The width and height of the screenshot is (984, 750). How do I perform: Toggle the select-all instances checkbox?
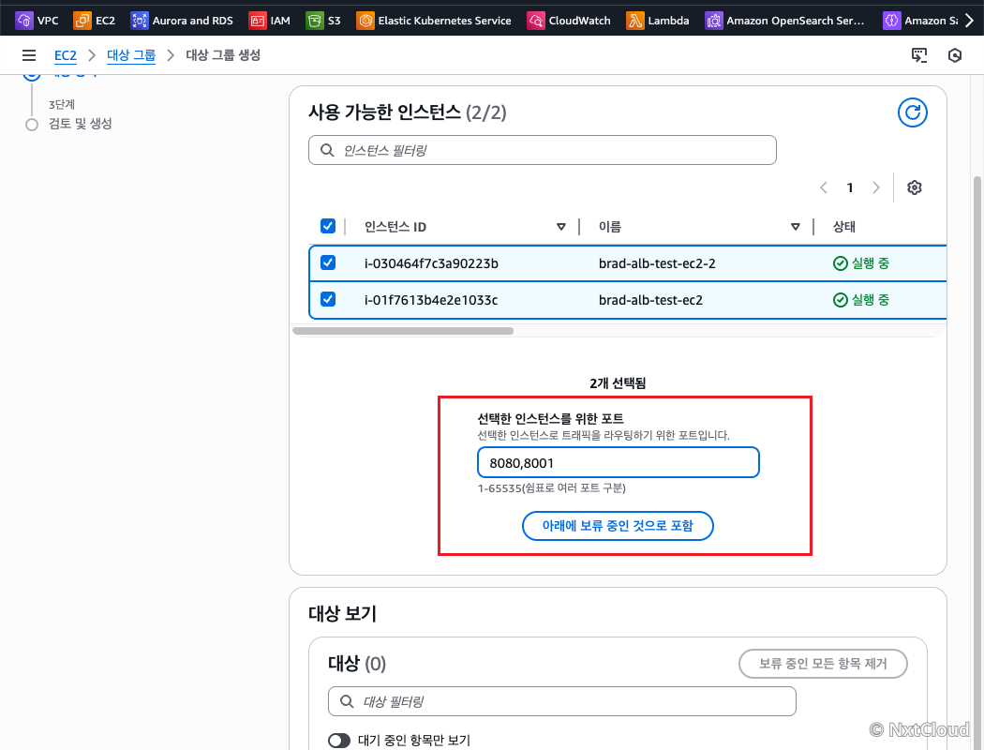coord(328,226)
